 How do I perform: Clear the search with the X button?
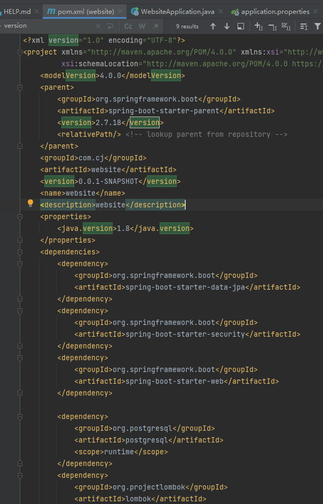pos(97,25)
